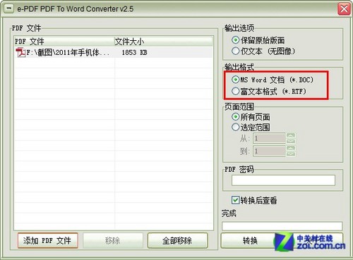353x260 pixels.
Task: Select the F:\截图\2011年手机体... file row
Action: click(113, 52)
